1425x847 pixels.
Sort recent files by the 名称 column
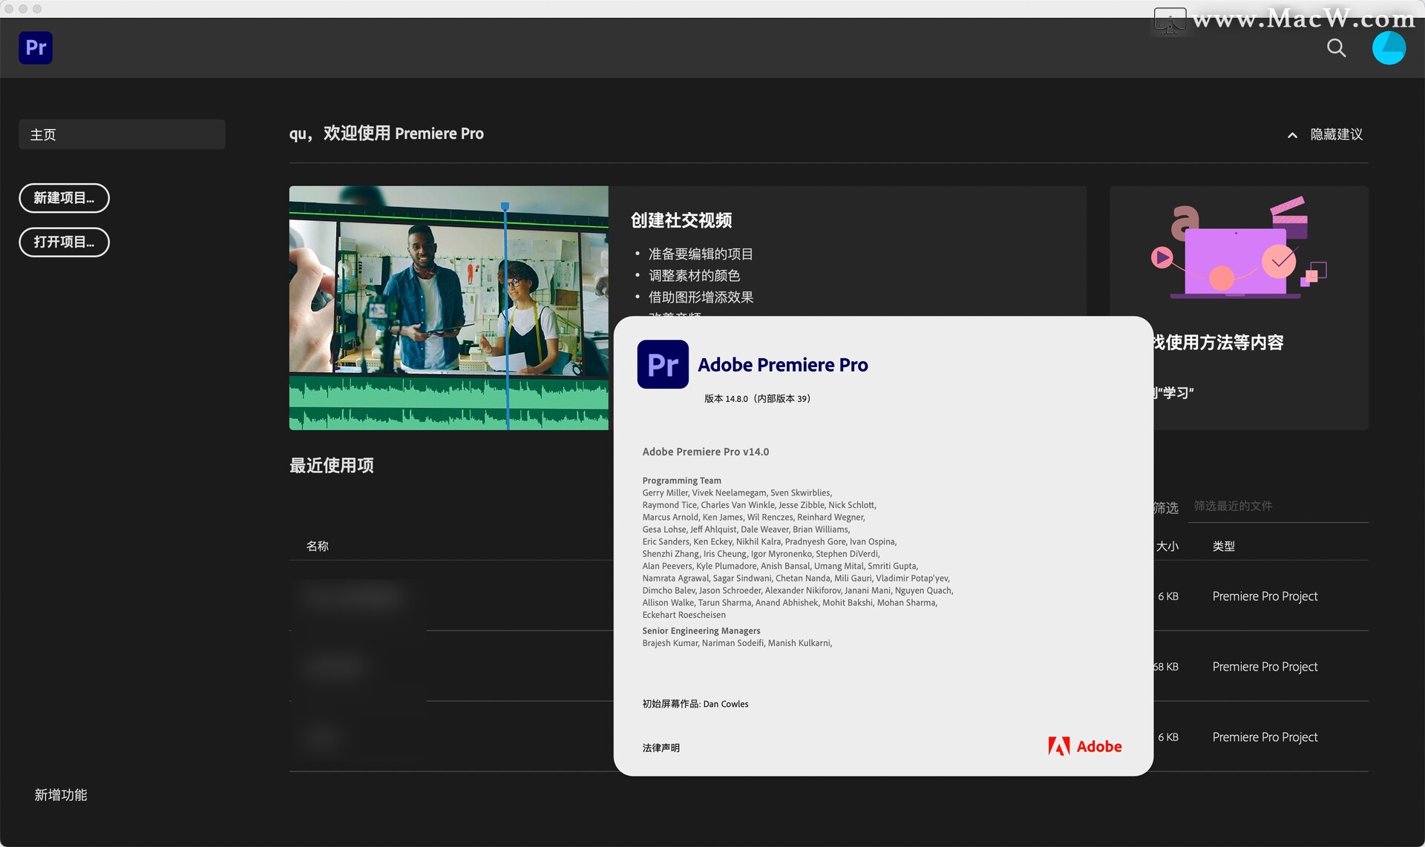pos(318,546)
